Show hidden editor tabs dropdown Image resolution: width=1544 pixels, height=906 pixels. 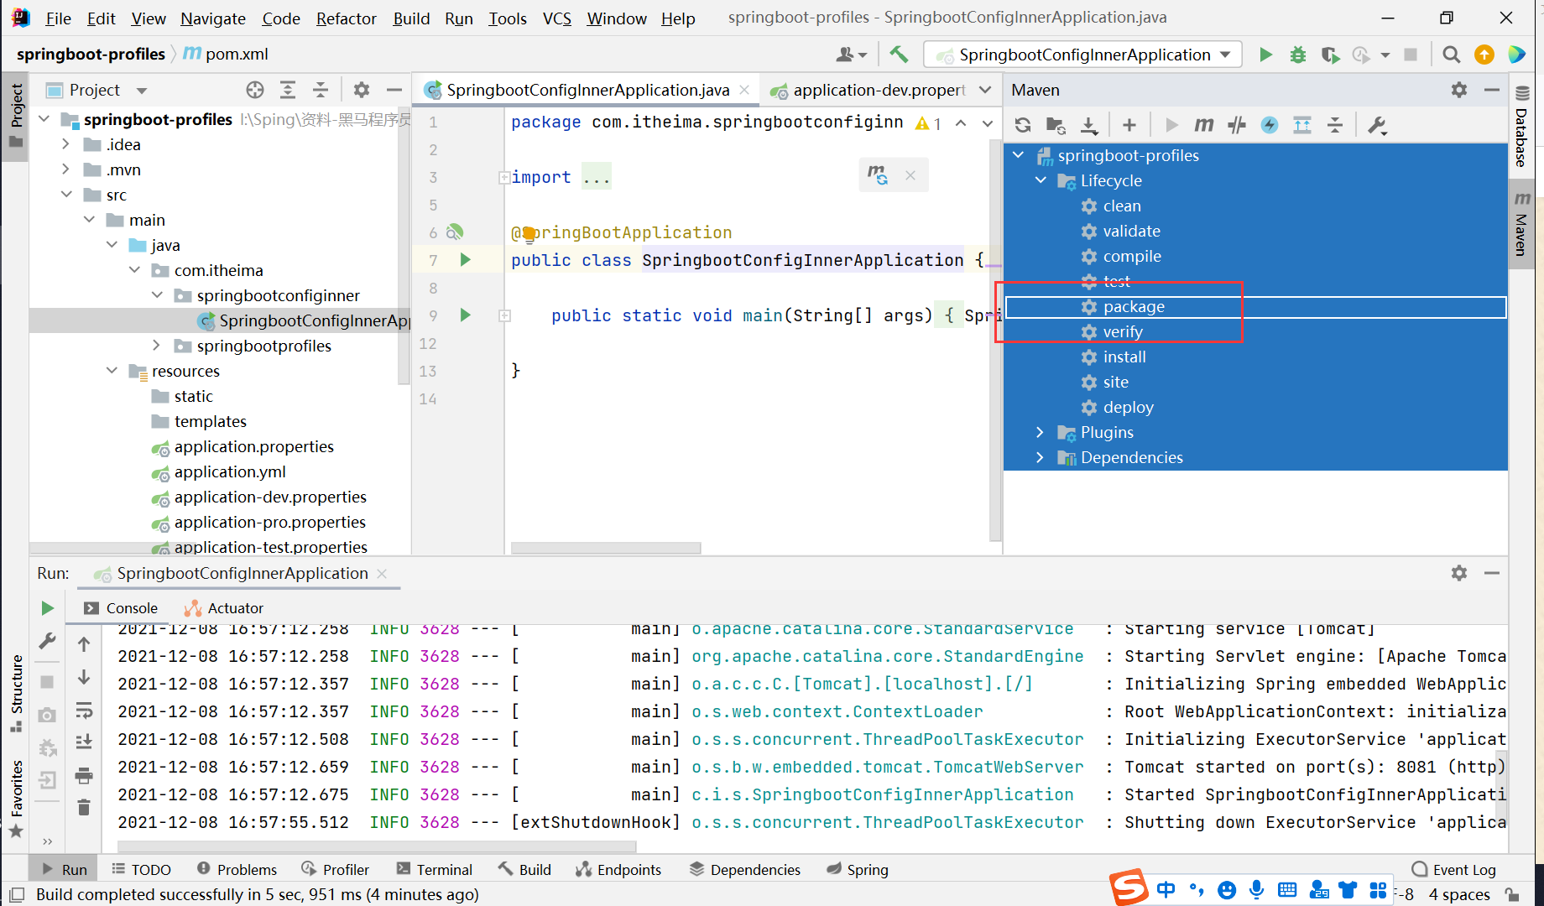click(x=985, y=90)
